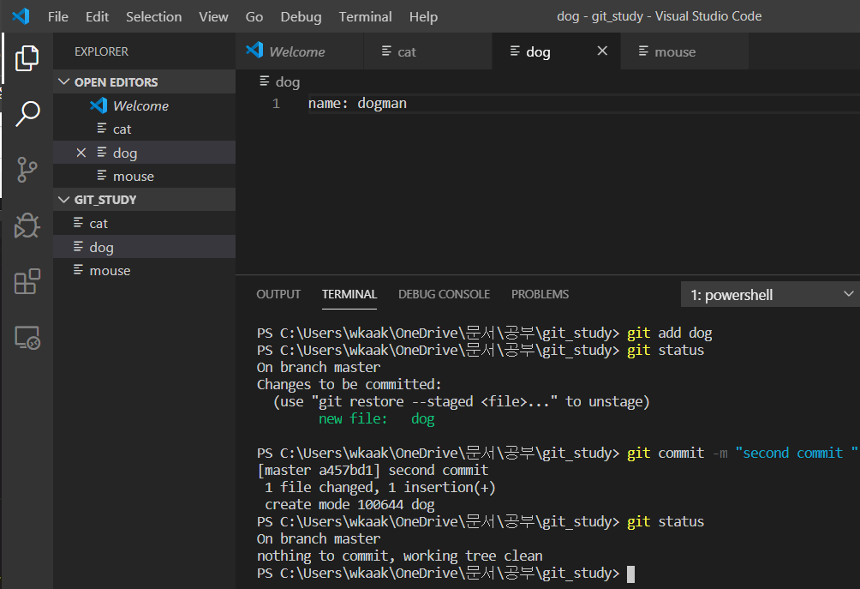
Task: Open the View menu
Action: tap(213, 16)
